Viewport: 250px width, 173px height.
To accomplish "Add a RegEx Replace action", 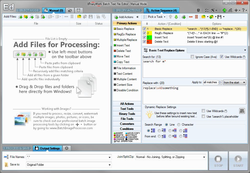I will pos(125,34).
